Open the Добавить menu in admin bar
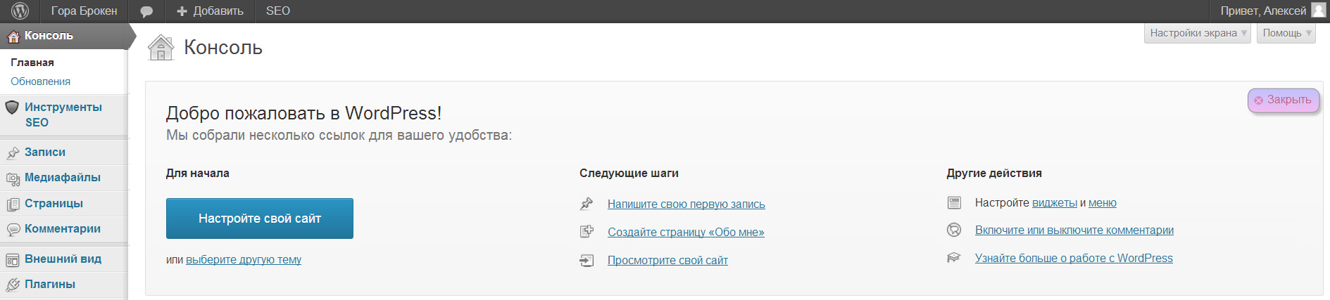Screen dimensions: 1330x300 coord(210,11)
